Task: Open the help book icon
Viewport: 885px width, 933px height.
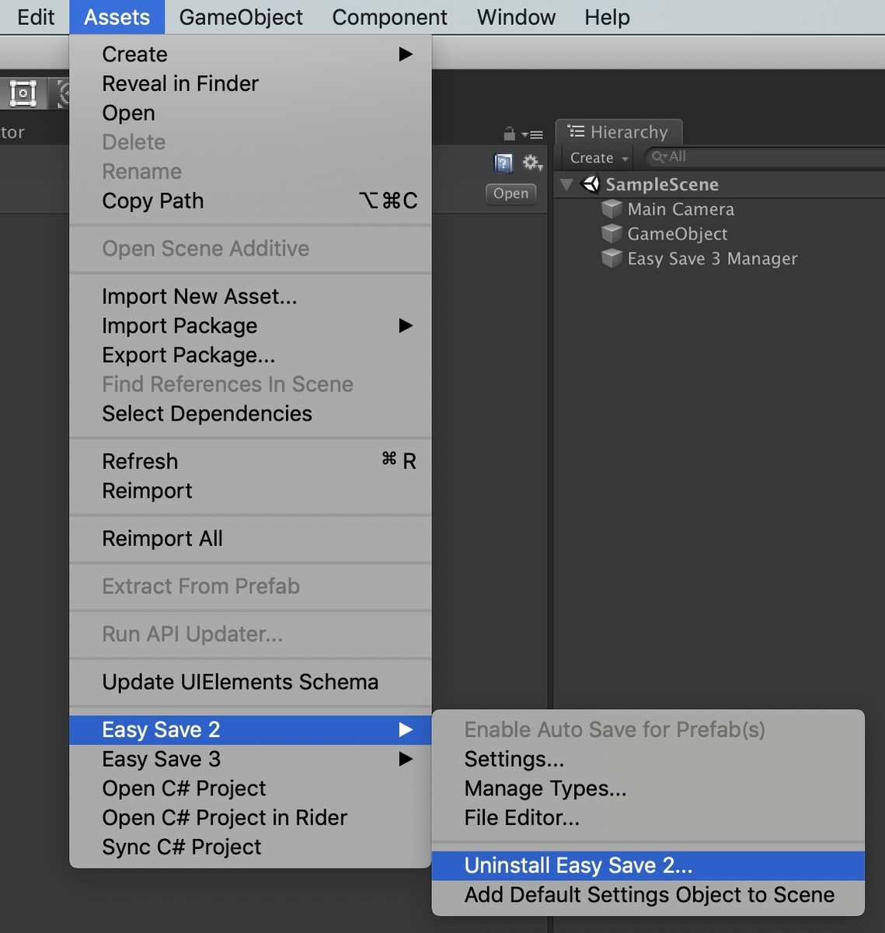Action: 503,162
